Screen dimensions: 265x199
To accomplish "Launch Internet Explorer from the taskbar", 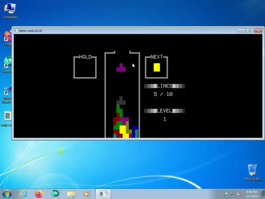I will pyautogui.click(x=23, y=194).
